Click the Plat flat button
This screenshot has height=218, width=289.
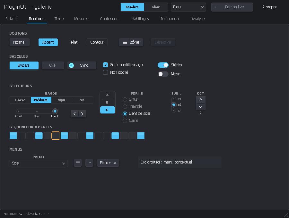[x=74, y=42]
